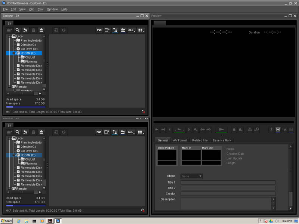
Task: Switch to the A/V Format tab
Action: coord(180,140)
